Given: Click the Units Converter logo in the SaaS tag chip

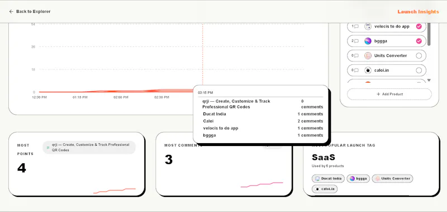Looking at the screenshot, I should [x=378, y=178].
